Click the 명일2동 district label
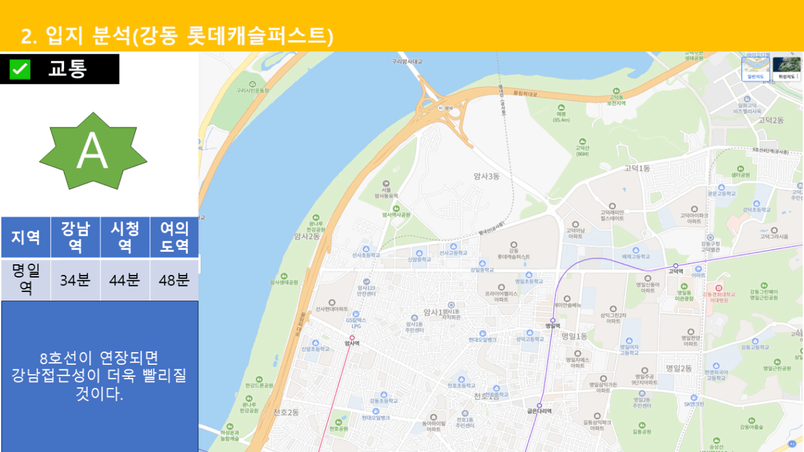 point(678,368)
